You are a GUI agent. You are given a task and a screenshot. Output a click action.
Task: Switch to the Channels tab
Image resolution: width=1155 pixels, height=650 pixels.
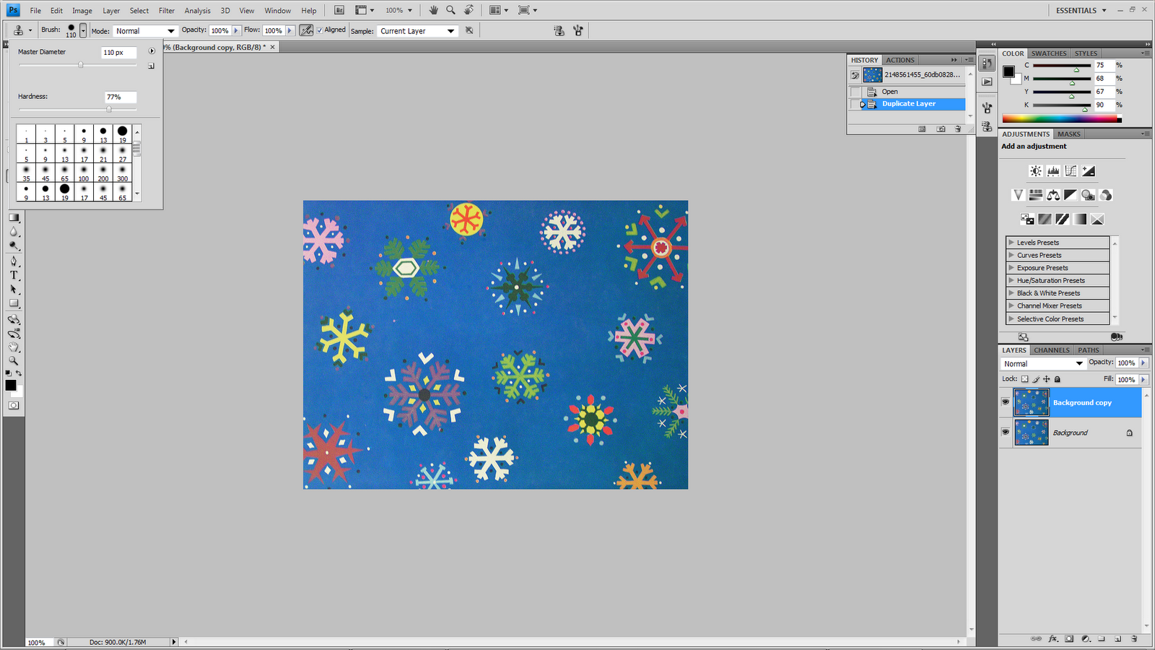pyautogui.click(x=1051, y=350)
